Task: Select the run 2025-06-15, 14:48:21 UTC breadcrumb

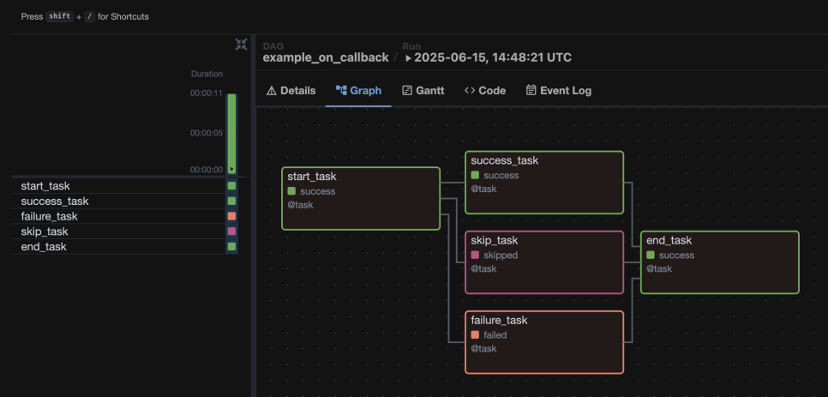Action: pos(488,57)
